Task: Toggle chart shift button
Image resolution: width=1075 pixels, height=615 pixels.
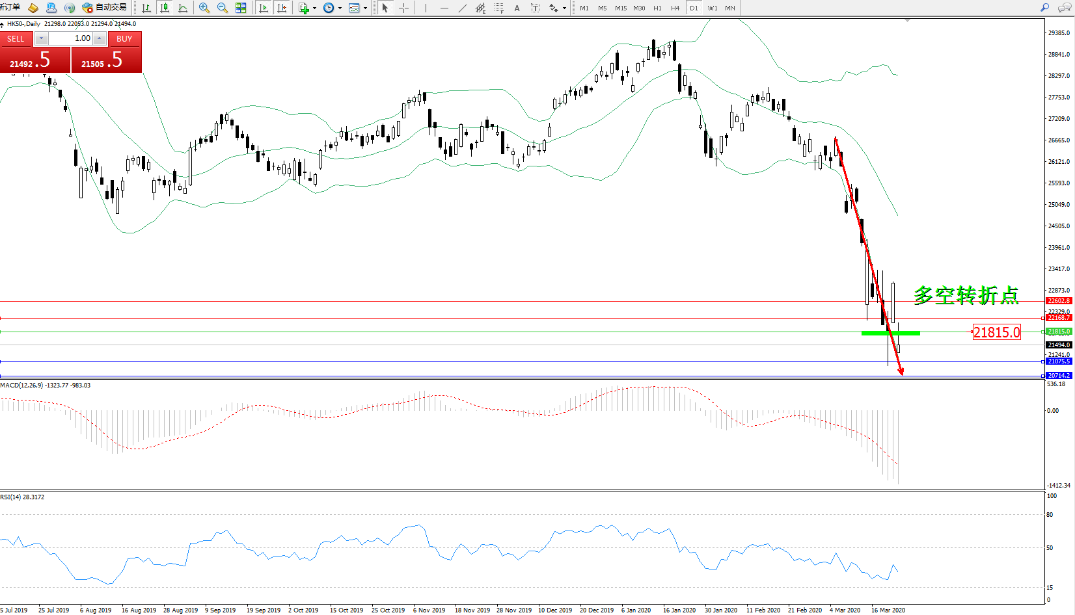Action: (x=282, y=8)
